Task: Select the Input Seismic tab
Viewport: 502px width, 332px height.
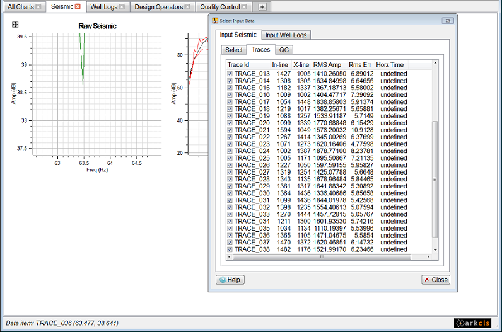Action: click(238, 35)
